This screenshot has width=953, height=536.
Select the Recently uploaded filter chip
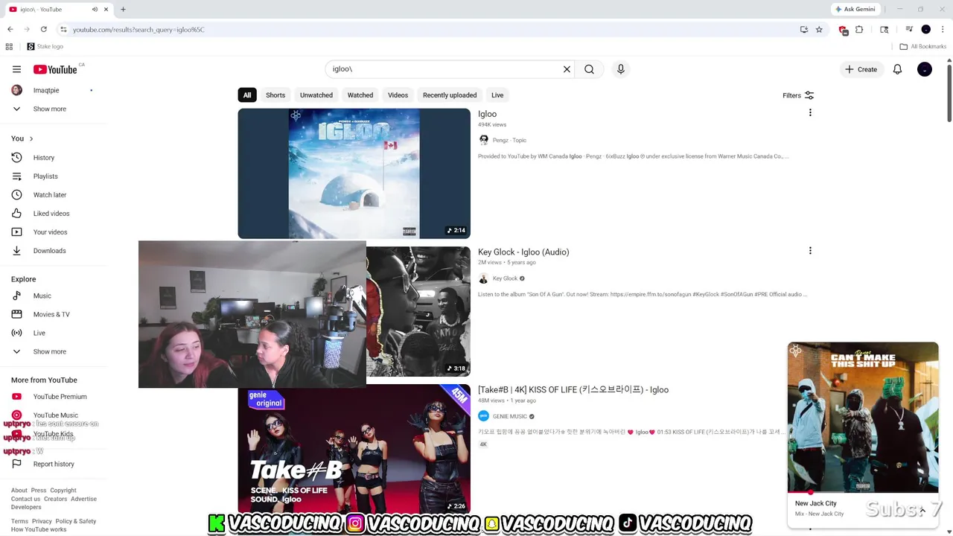coord(450,95)
